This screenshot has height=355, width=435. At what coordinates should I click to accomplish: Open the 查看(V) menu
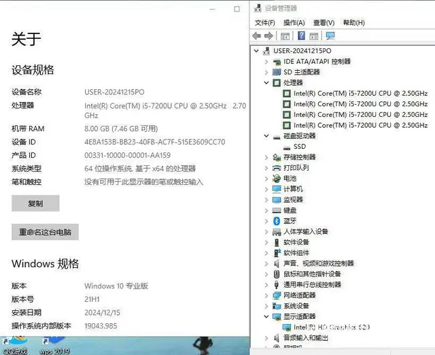(324, 22)
